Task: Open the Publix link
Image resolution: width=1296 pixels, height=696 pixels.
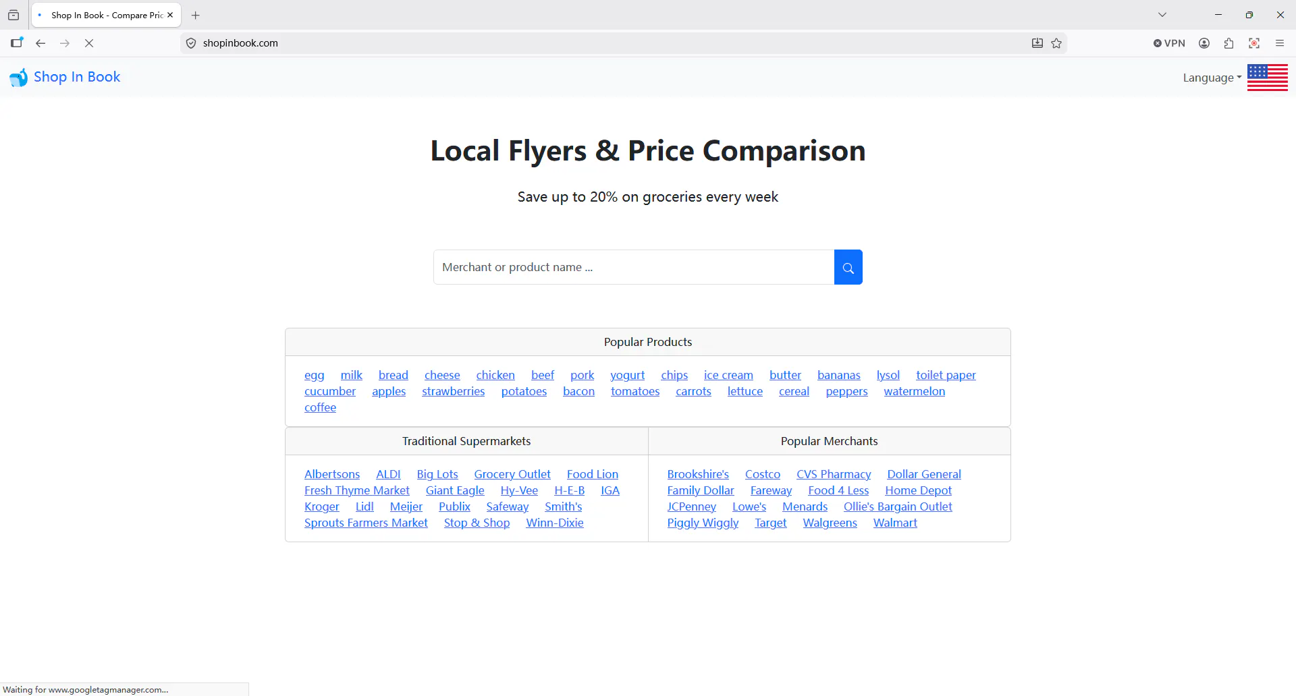Action: (454, 506)
